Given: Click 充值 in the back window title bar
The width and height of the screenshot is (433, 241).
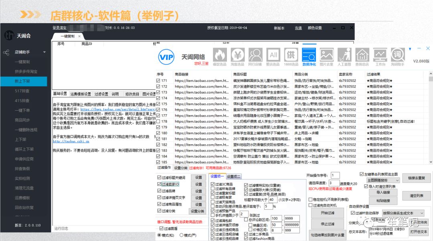Looking at the screenshot, I should click(298, 28).
